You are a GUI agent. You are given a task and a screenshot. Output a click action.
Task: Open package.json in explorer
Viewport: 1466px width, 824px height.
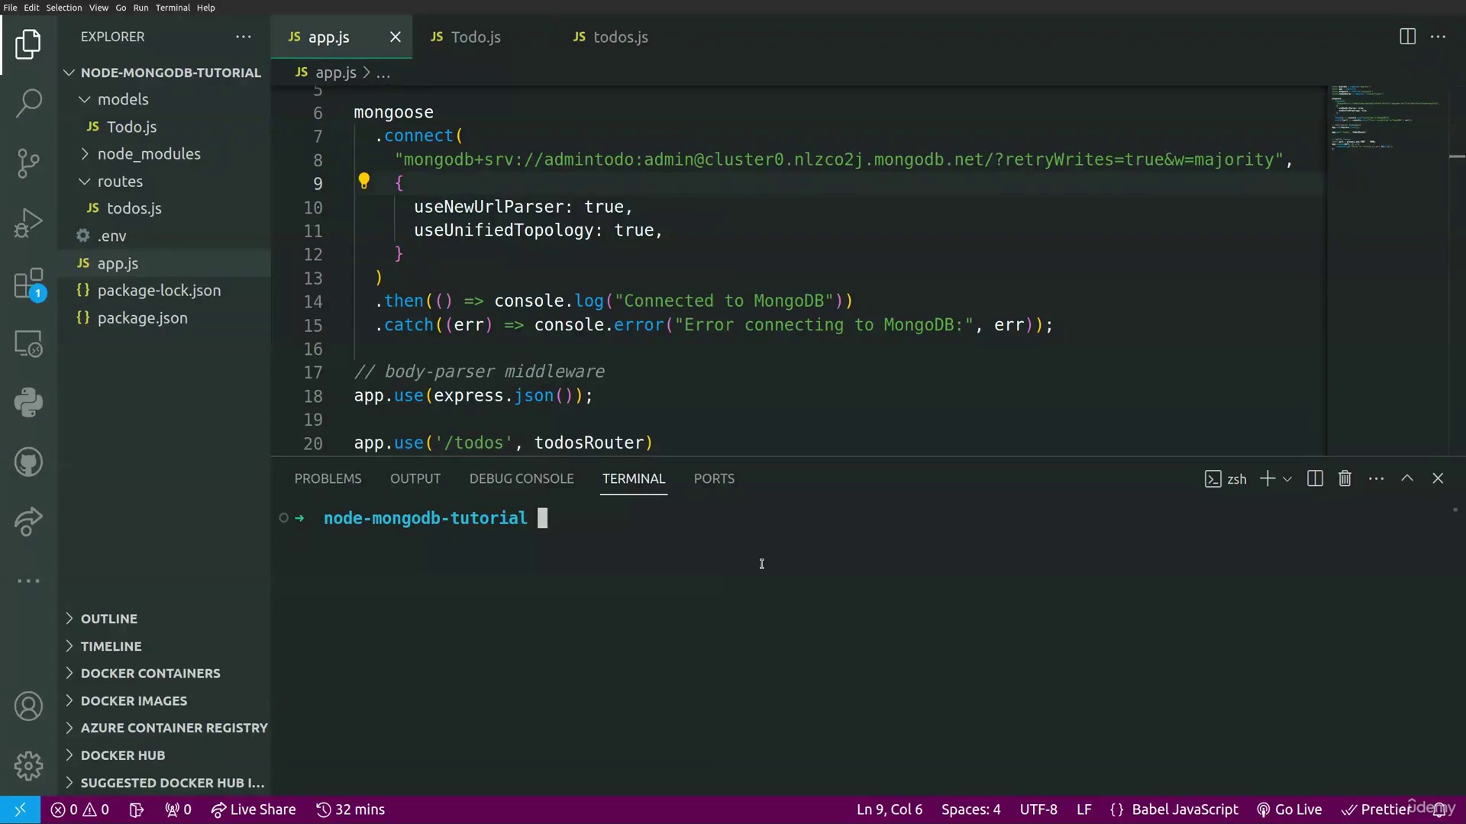[164, 318]
